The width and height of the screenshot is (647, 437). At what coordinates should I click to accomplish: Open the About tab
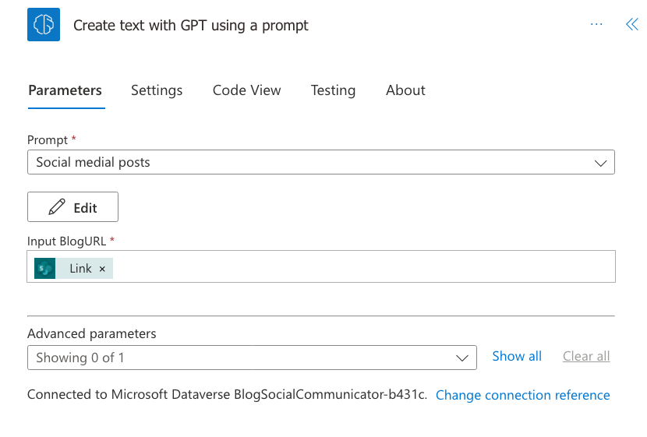(405, 90)
